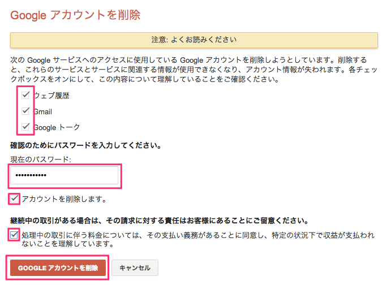
Task: Click the bold 確認のためにパスワードを入力してください text
Action: coord(85,145)
